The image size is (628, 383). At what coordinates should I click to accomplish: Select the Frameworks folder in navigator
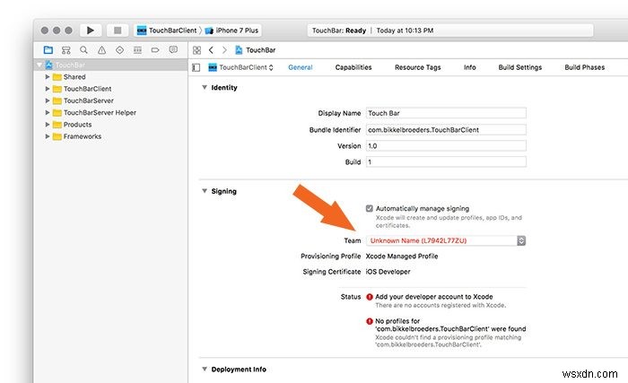[82, 136]
